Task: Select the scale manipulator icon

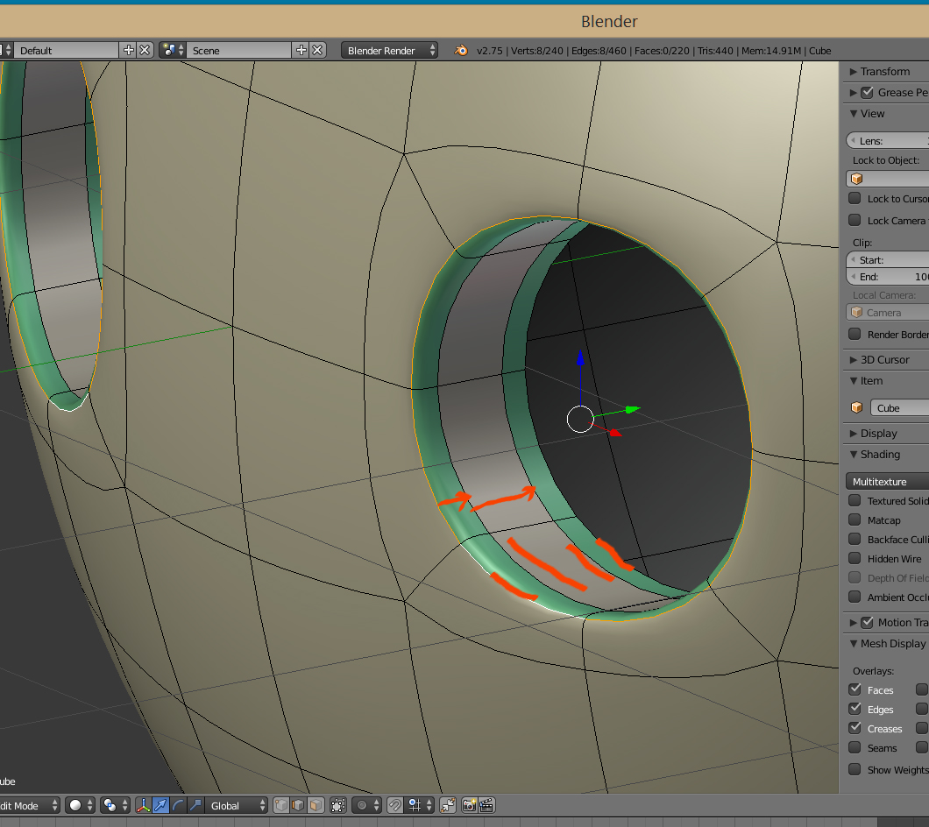Action: tap(195, 805)
